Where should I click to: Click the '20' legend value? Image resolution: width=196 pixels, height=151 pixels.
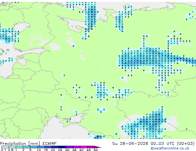(x=53, y=150)
